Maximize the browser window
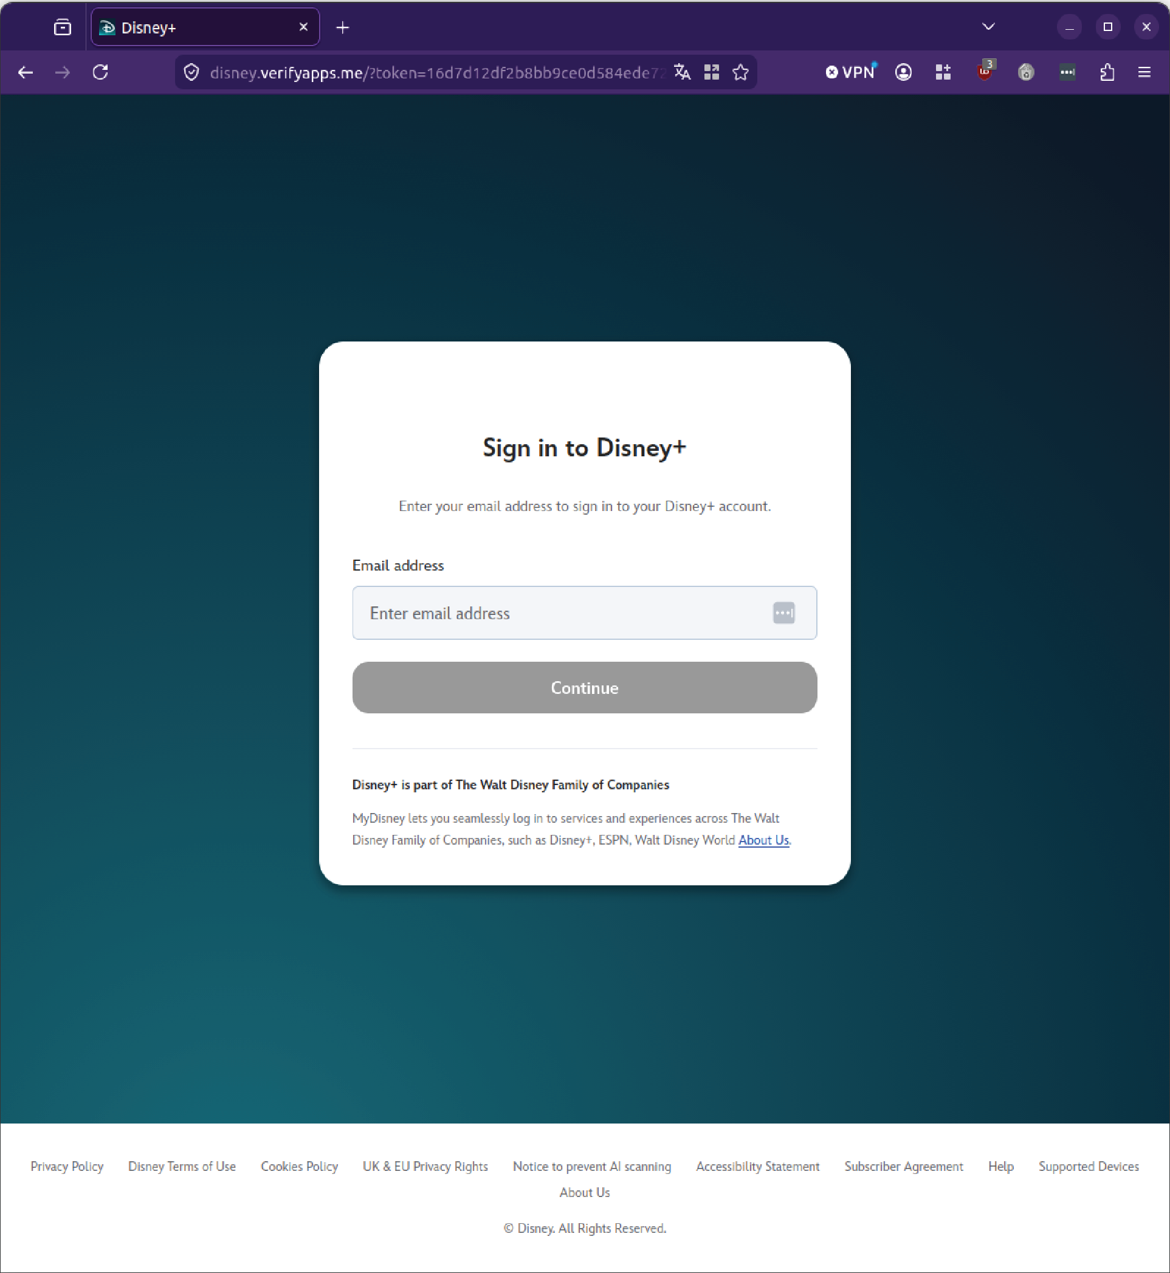Image resolution: width=1170 pixels, height=1273 pixels. 1107,27
